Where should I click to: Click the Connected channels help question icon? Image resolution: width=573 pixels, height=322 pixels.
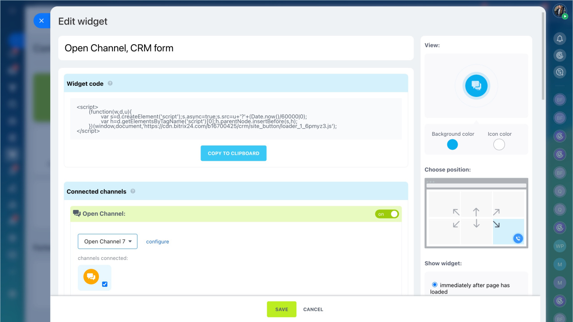click(133, 191)
